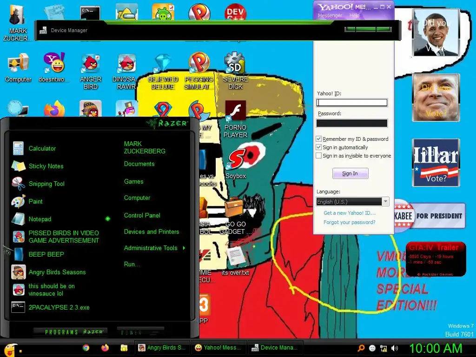
Task: Click Firefox icon in the taskbar
Action: click(105, 348)
